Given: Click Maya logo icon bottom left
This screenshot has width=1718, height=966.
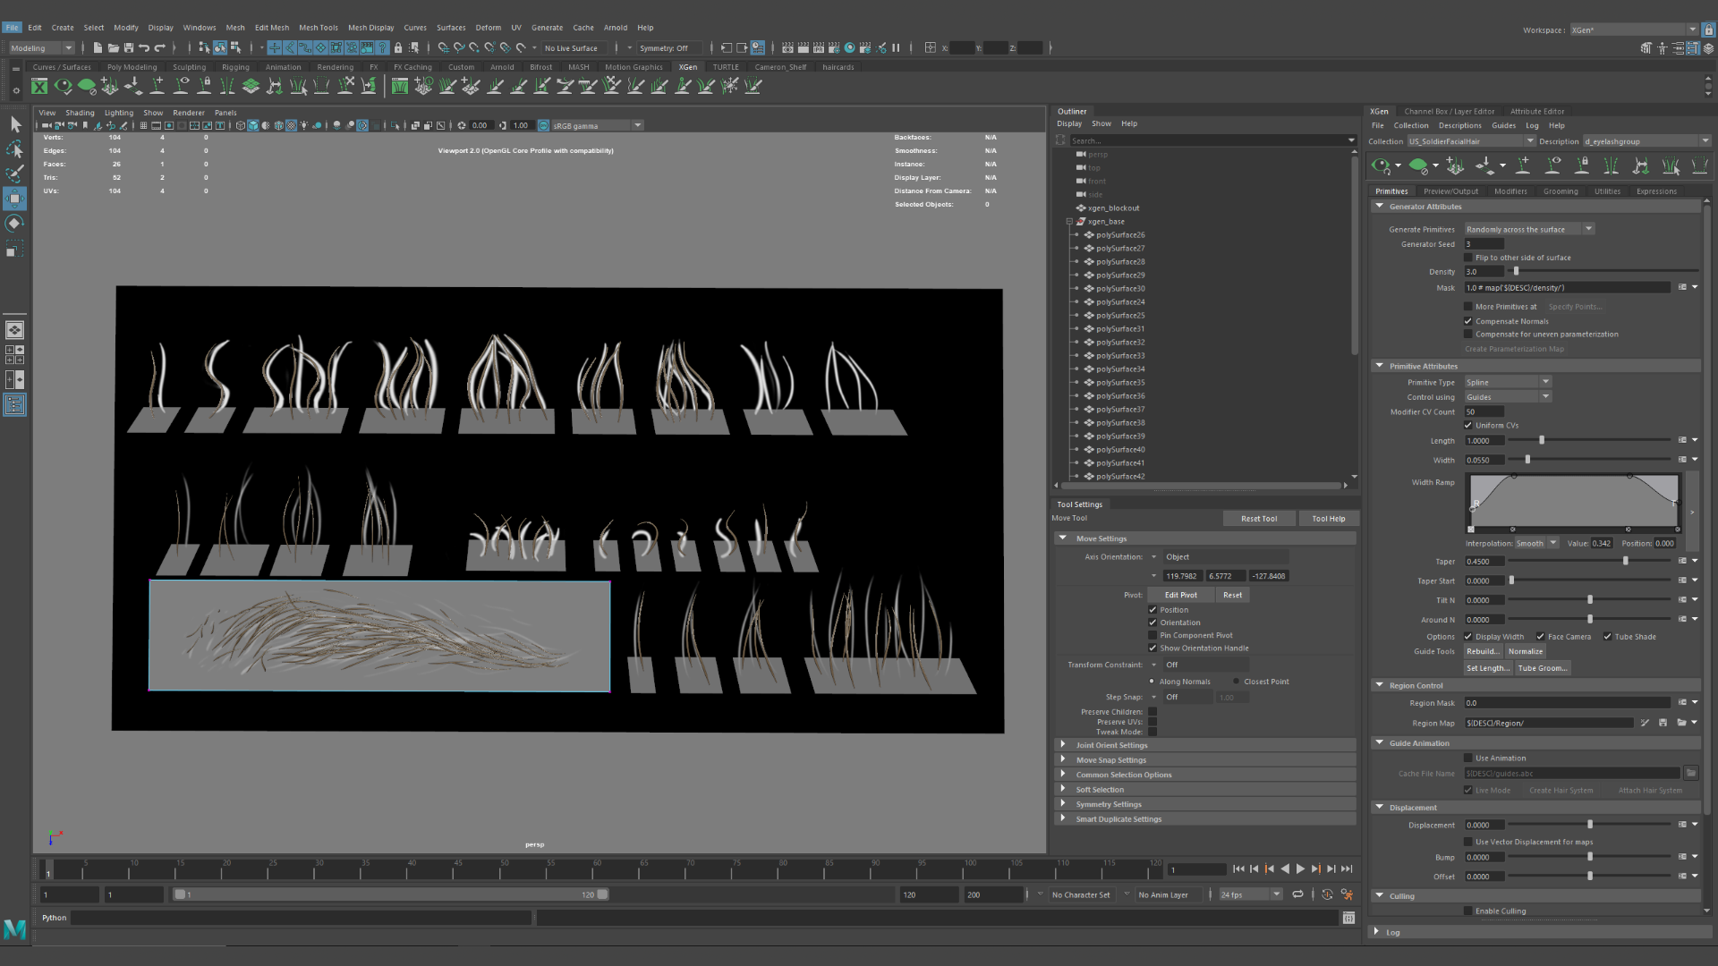Looking at the screenshot, I should [15, 929].
